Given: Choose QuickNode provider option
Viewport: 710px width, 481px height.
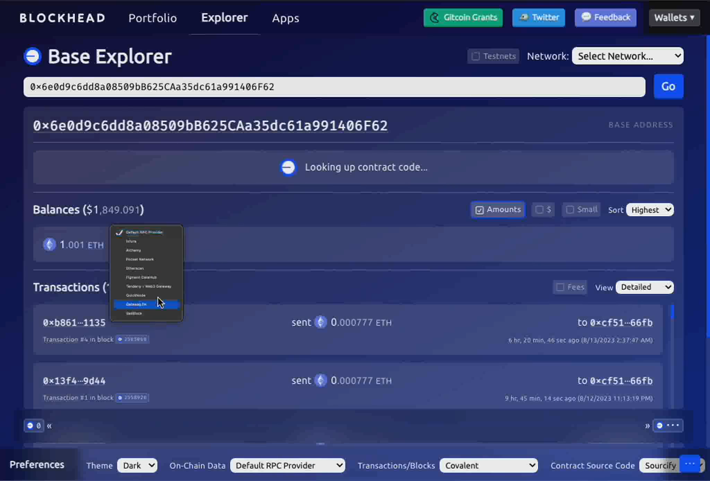Looking at the screenshot, I should point(146,295).
